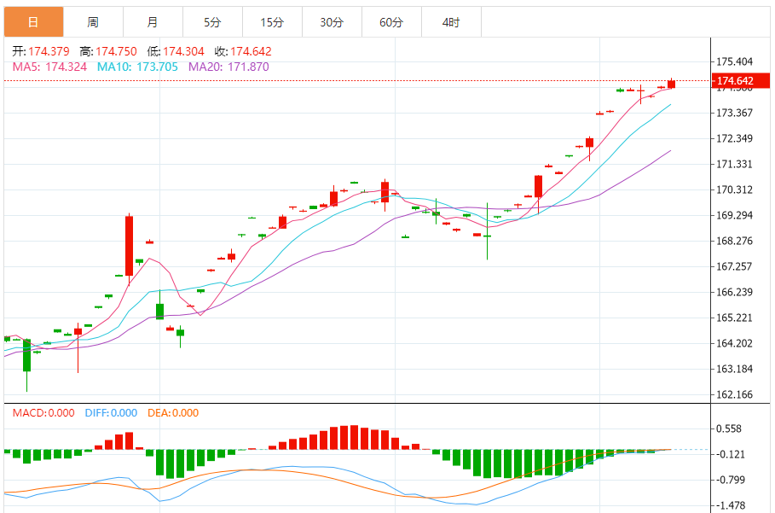Click the MA5: 174.324 label

pos(49,67)
